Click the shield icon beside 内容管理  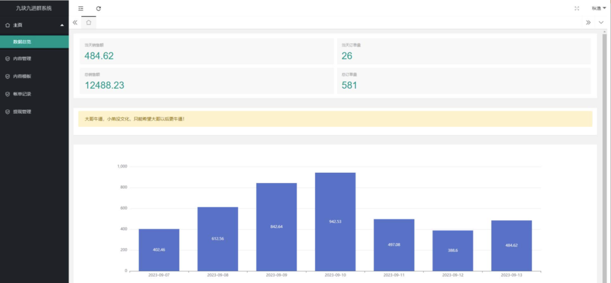click(x=7, y=59)
